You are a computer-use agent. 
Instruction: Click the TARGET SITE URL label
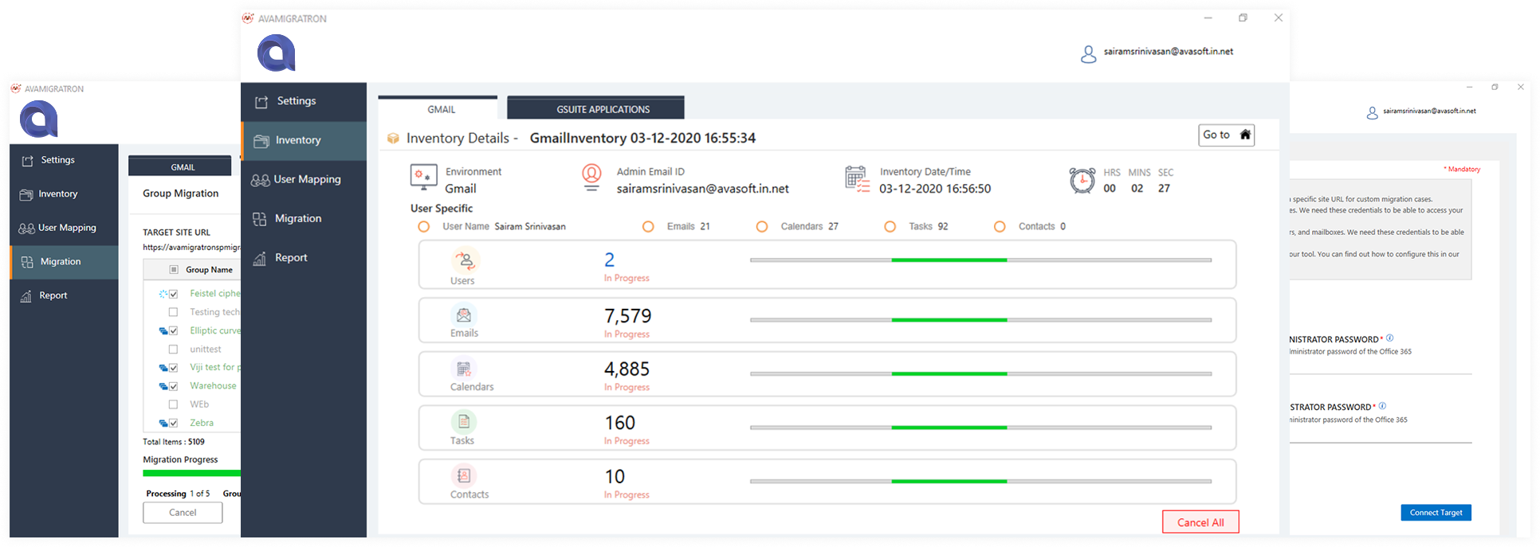[x=176, y=232]
